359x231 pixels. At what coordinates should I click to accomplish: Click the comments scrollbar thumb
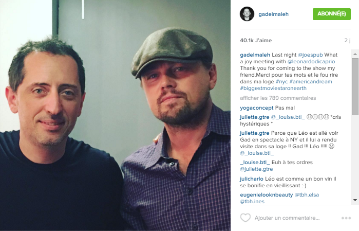point(355,86)
